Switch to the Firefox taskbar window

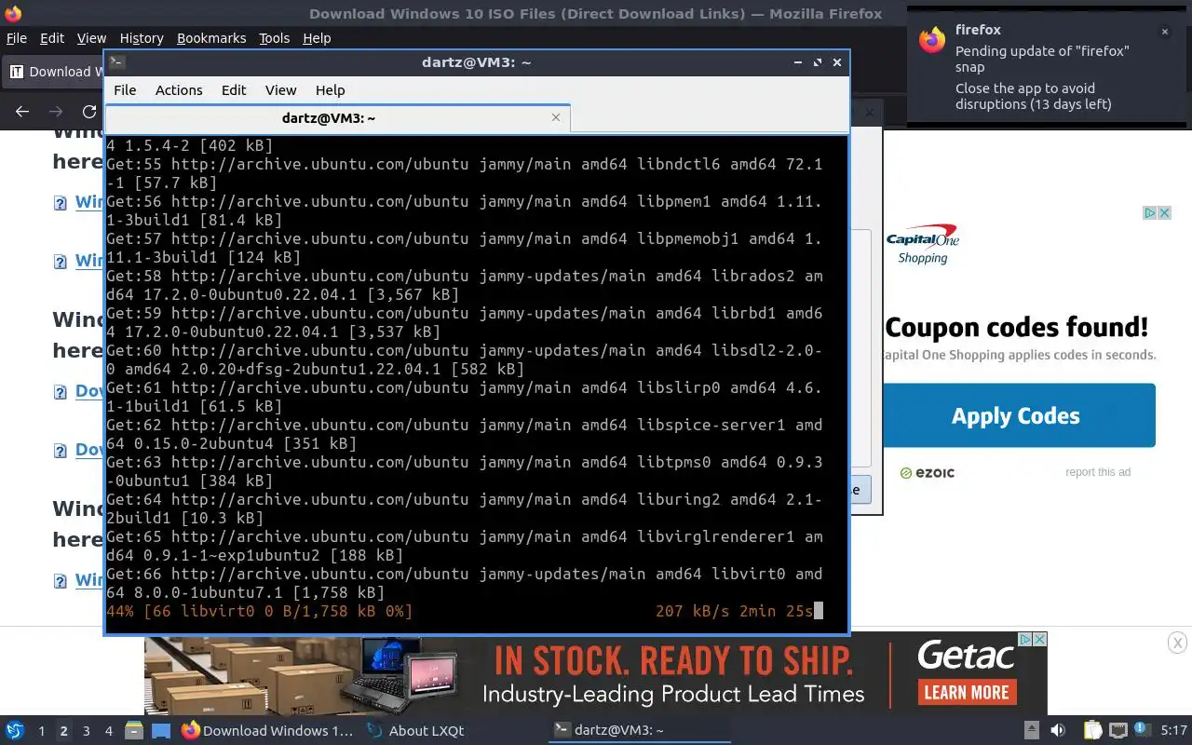(x=268, y=730)
